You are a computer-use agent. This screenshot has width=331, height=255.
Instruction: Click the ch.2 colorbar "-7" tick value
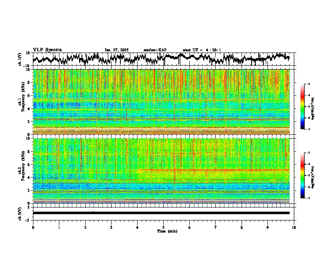point(308,198)
